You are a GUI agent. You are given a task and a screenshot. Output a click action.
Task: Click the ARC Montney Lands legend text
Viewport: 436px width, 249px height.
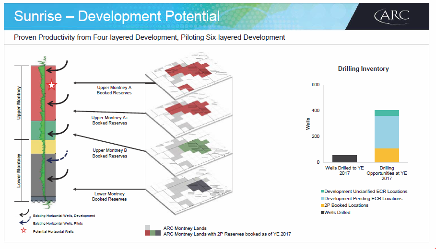pyautogui.click(x=185, y=228)
